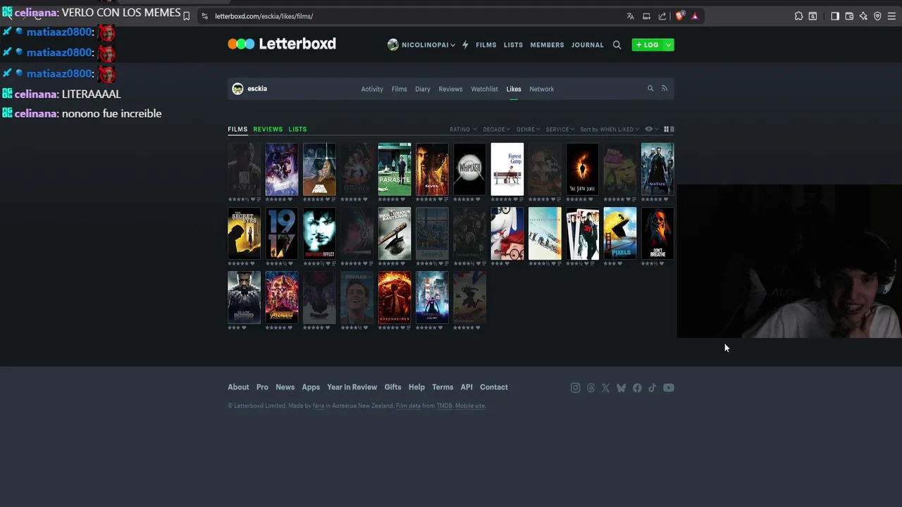Open the 1917 film poster

(282, 233)
